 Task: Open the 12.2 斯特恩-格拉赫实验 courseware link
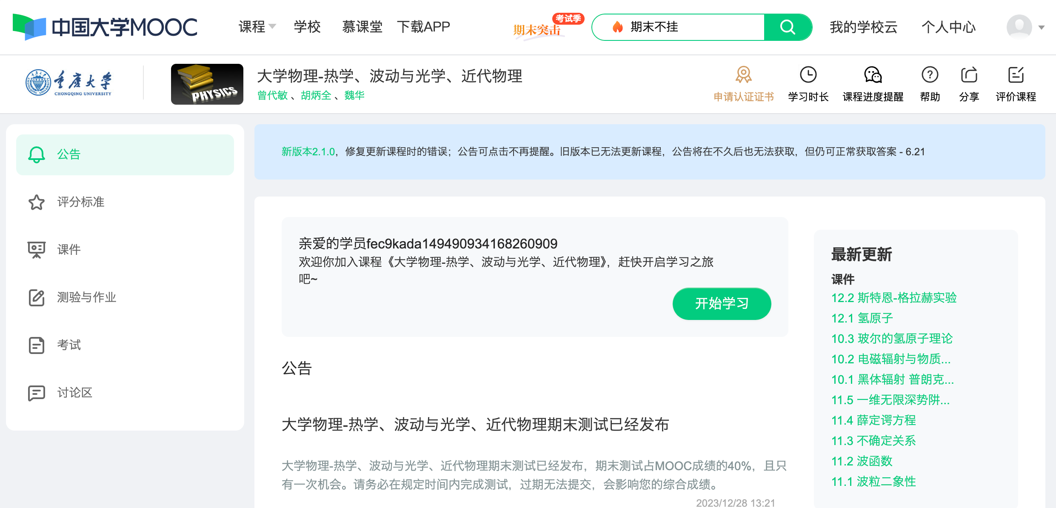pos(894,297)
